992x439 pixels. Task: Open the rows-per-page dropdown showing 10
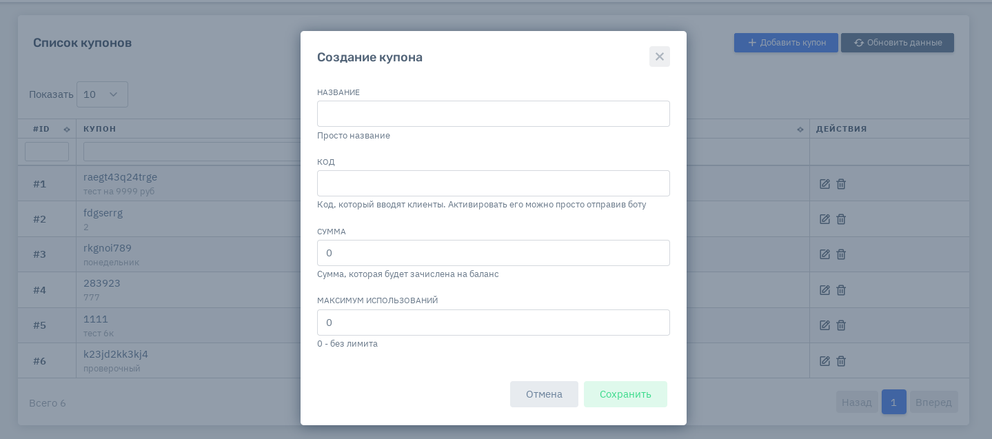[102, 94]
